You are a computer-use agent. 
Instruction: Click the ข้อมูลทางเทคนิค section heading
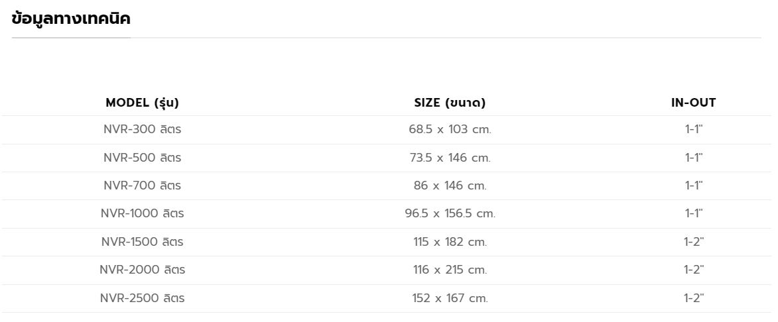pos(71,19)
